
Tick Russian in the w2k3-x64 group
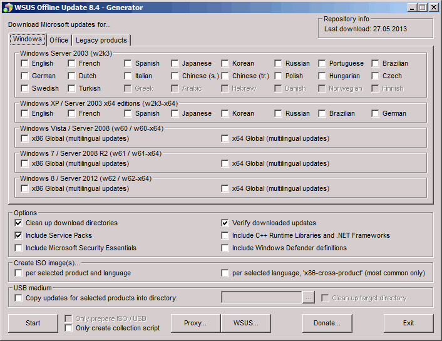click(x=278, y=114)
